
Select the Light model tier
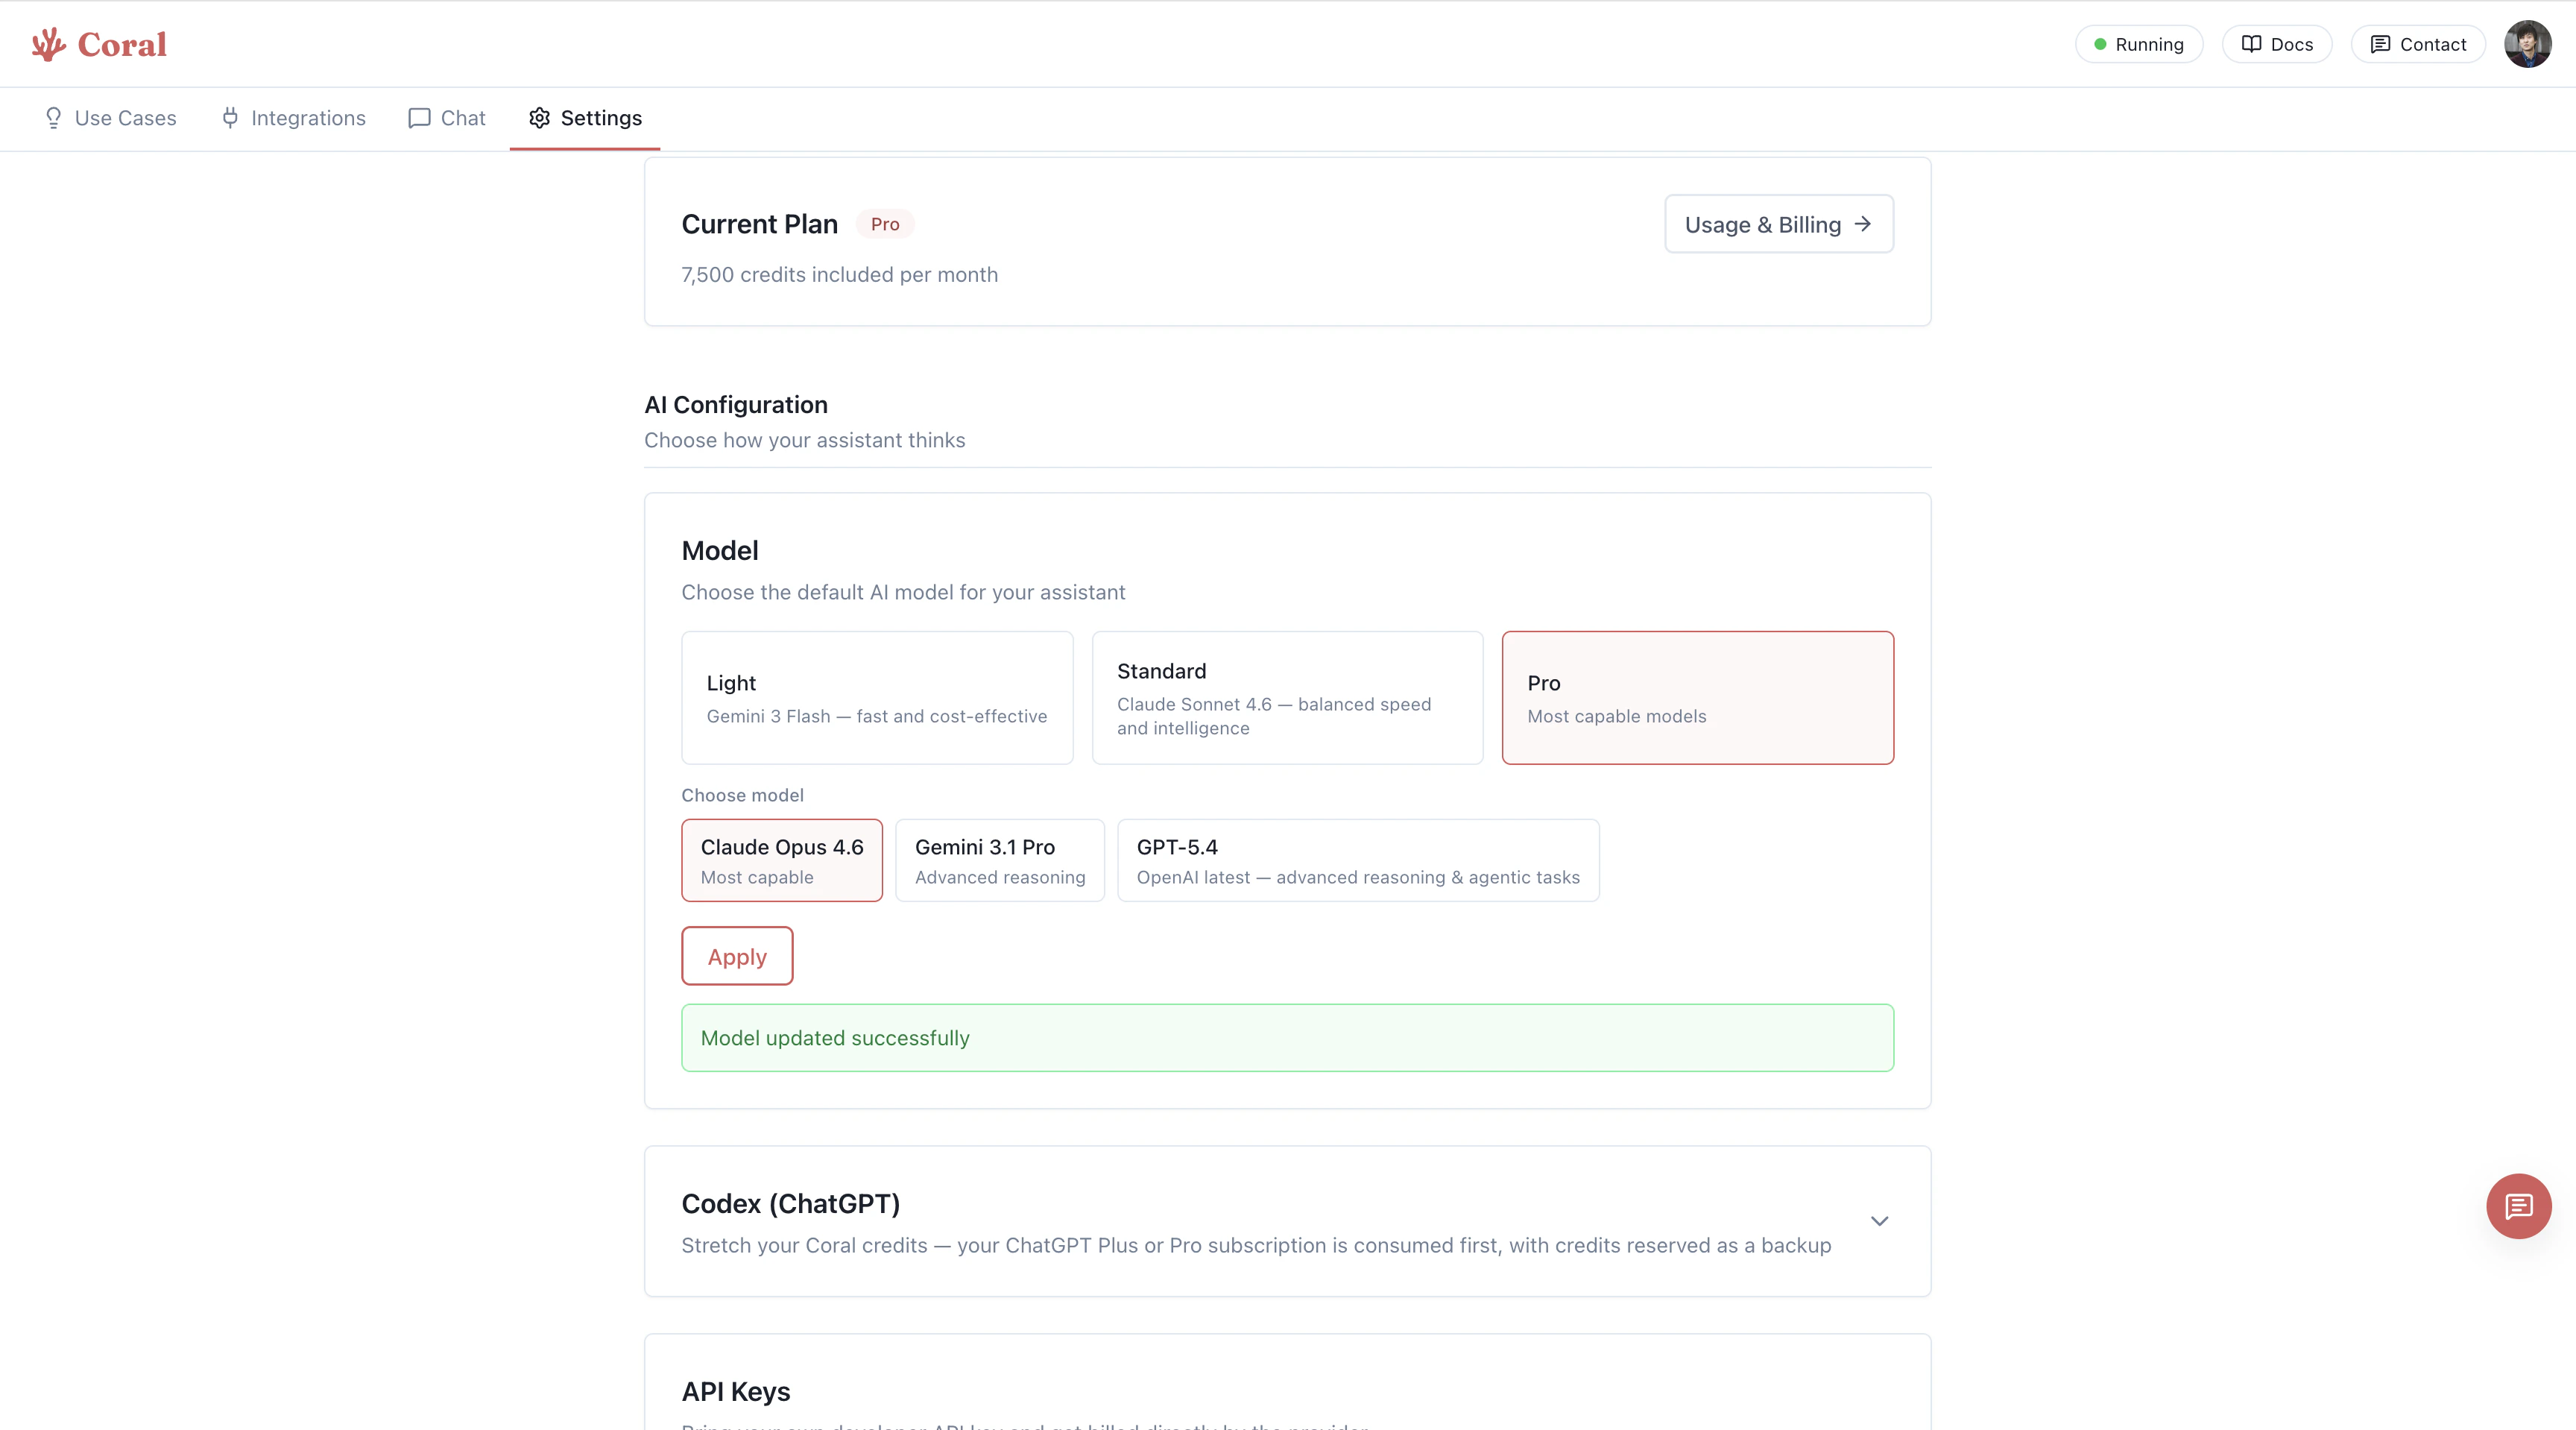pyautogui.click(x=877, y=697)
